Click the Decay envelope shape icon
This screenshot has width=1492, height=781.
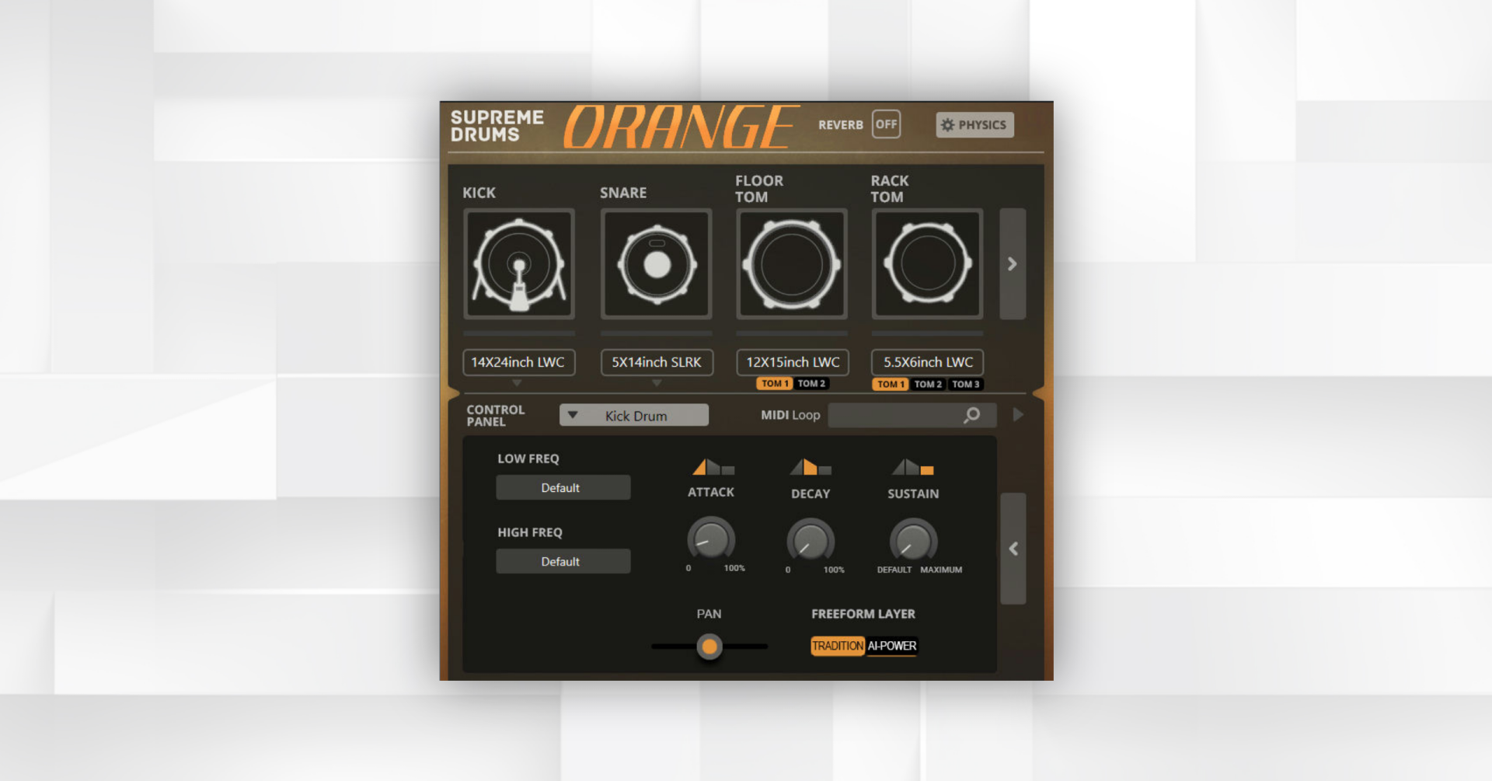(x=810, y=467)
